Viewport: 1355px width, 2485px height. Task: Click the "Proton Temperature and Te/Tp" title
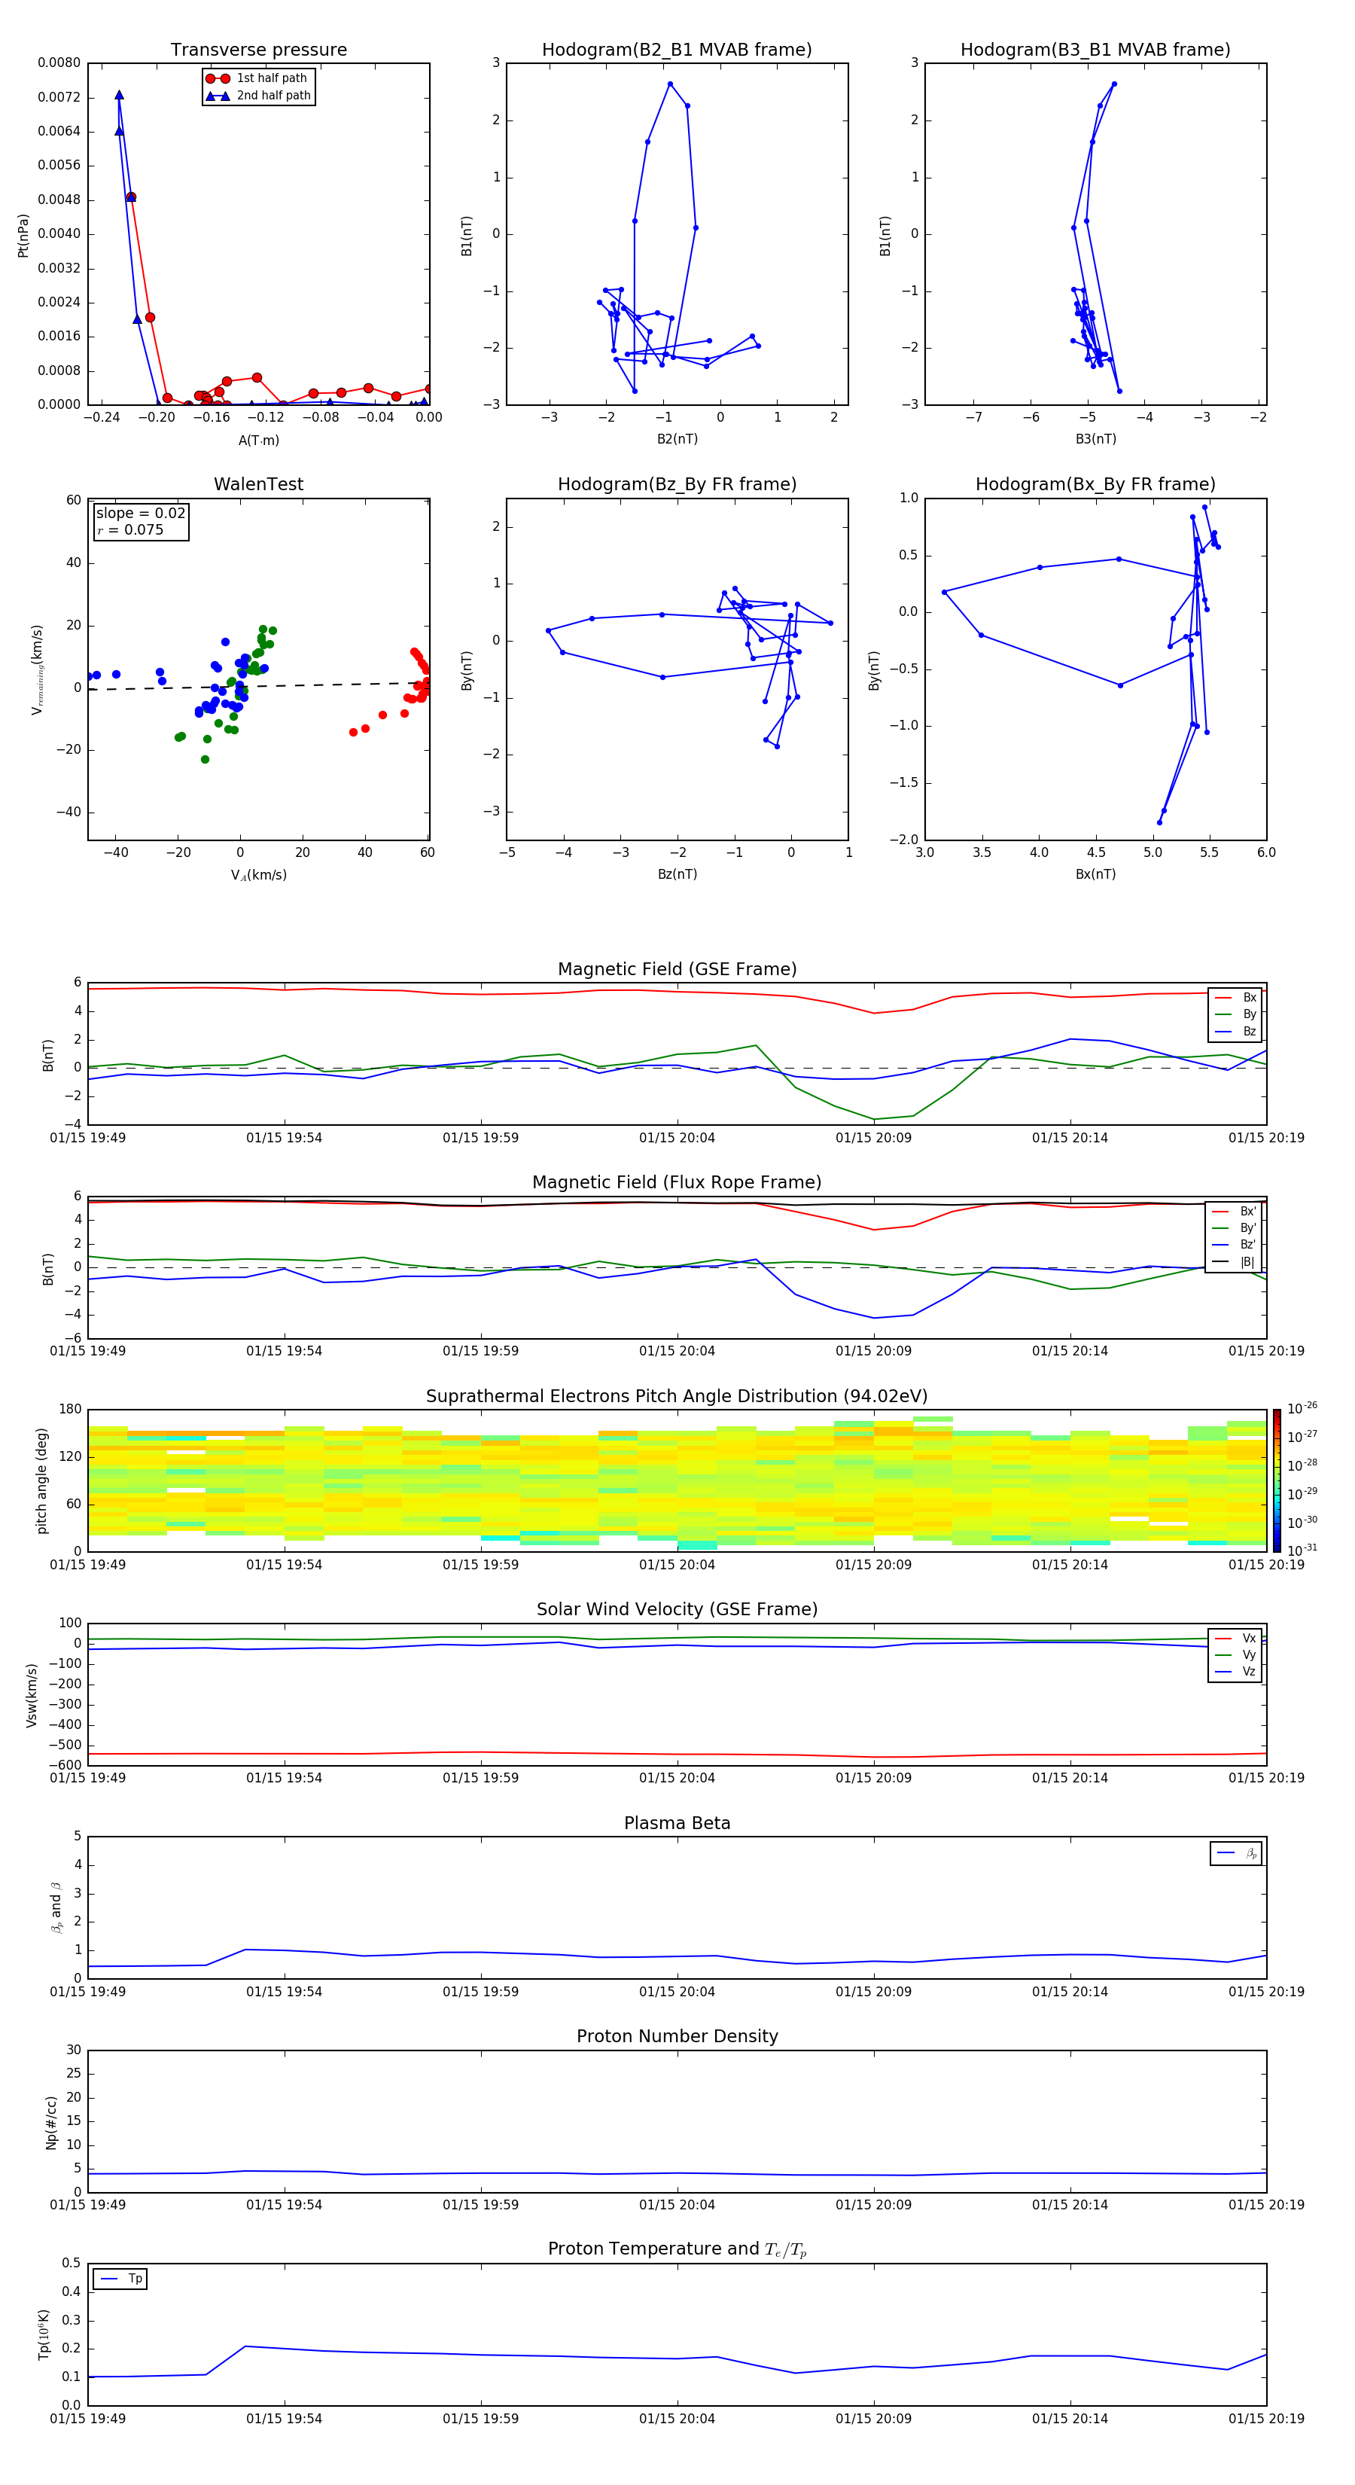677,2249
